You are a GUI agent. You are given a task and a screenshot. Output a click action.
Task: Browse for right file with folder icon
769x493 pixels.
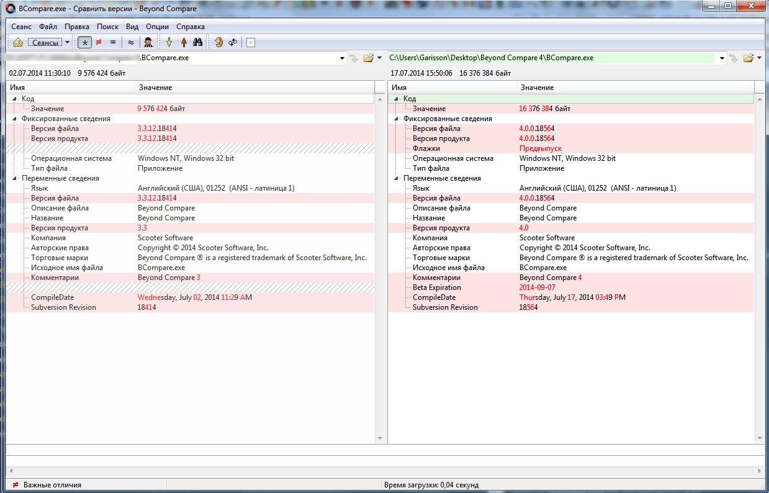[x=749, y=58]
